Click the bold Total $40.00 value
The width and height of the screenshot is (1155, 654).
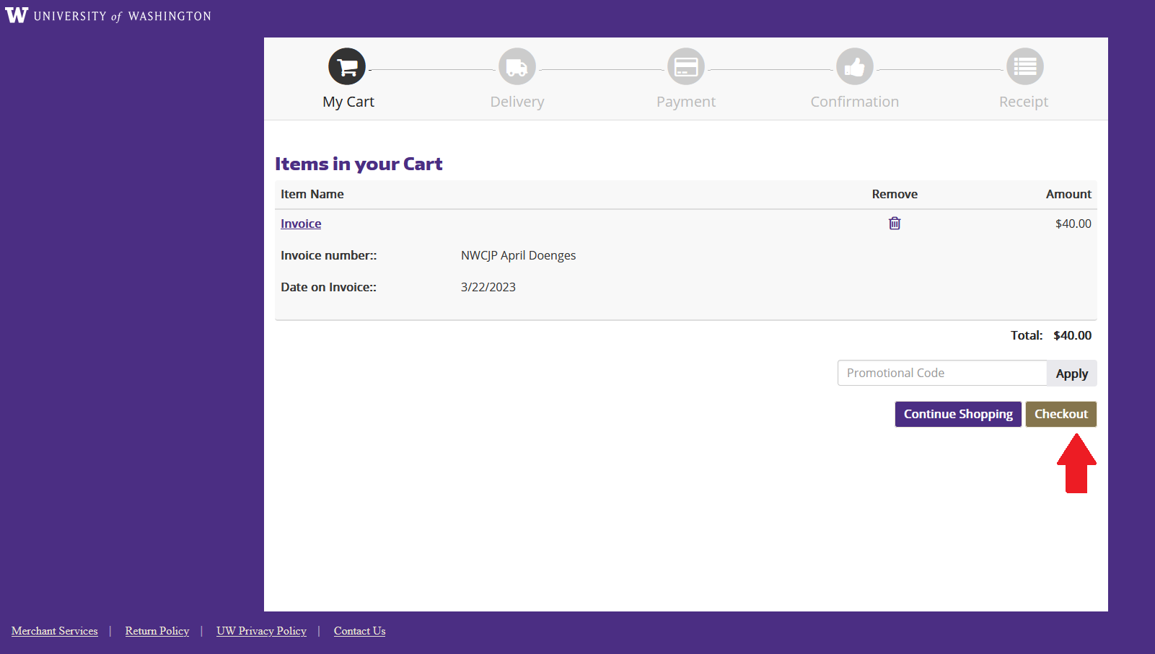1073,335
